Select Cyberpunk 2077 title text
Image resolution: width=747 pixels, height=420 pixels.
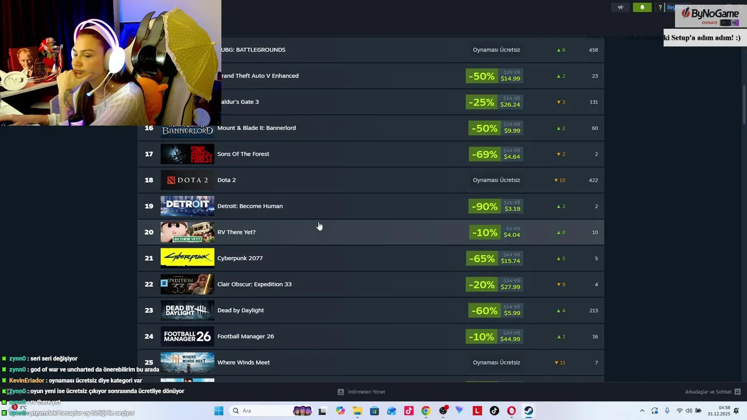[x=240, y=258]
